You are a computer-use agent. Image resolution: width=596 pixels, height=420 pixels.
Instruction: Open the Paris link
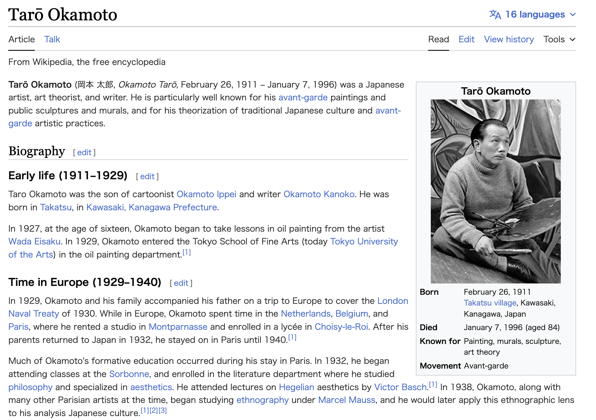click(18, 327)
